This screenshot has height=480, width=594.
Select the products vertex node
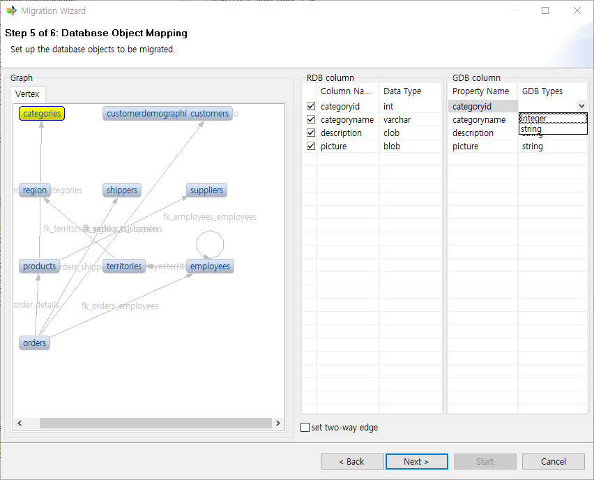(x=39, y=267)
